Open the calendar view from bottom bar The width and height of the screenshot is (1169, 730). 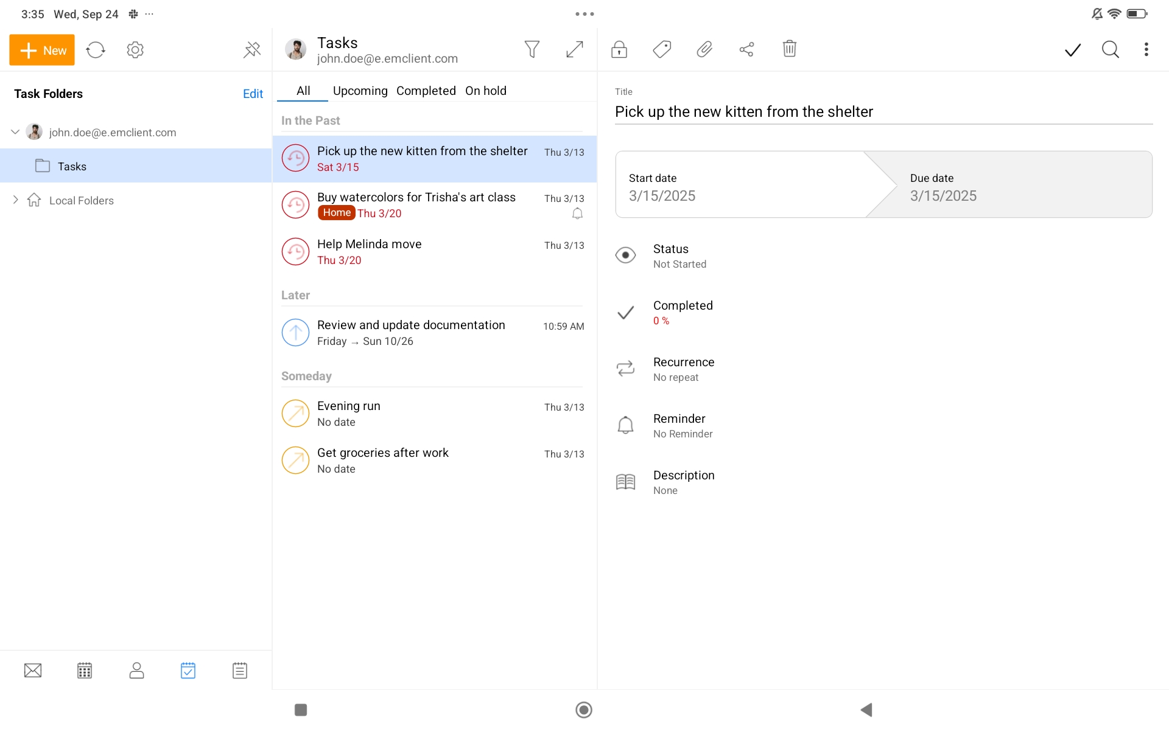[85, 670]
